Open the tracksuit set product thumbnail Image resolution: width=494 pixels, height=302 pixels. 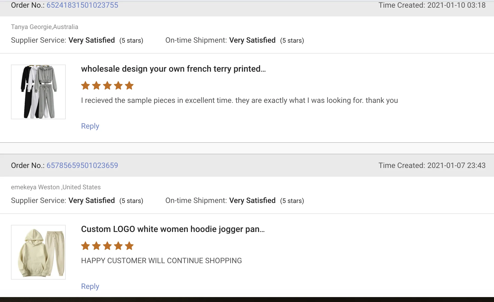[x=38, y=92]
